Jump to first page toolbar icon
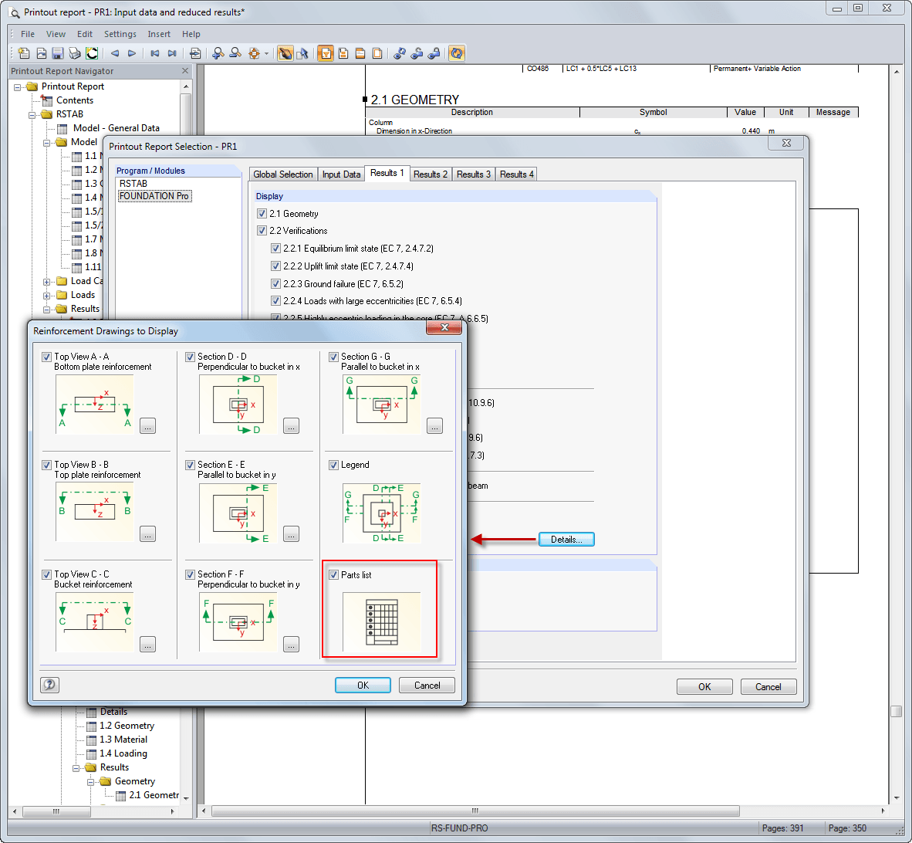 (x=155, y=53)
